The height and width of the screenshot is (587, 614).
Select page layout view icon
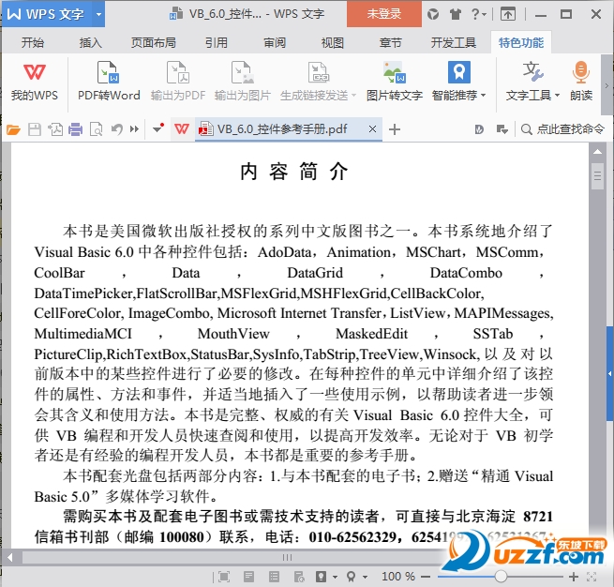click(248, 577)
